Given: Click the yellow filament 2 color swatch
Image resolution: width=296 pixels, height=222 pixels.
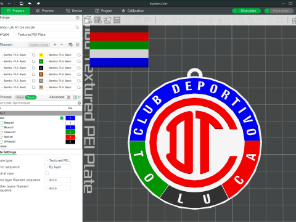Looking at the screenshot, I should point(41,55).
